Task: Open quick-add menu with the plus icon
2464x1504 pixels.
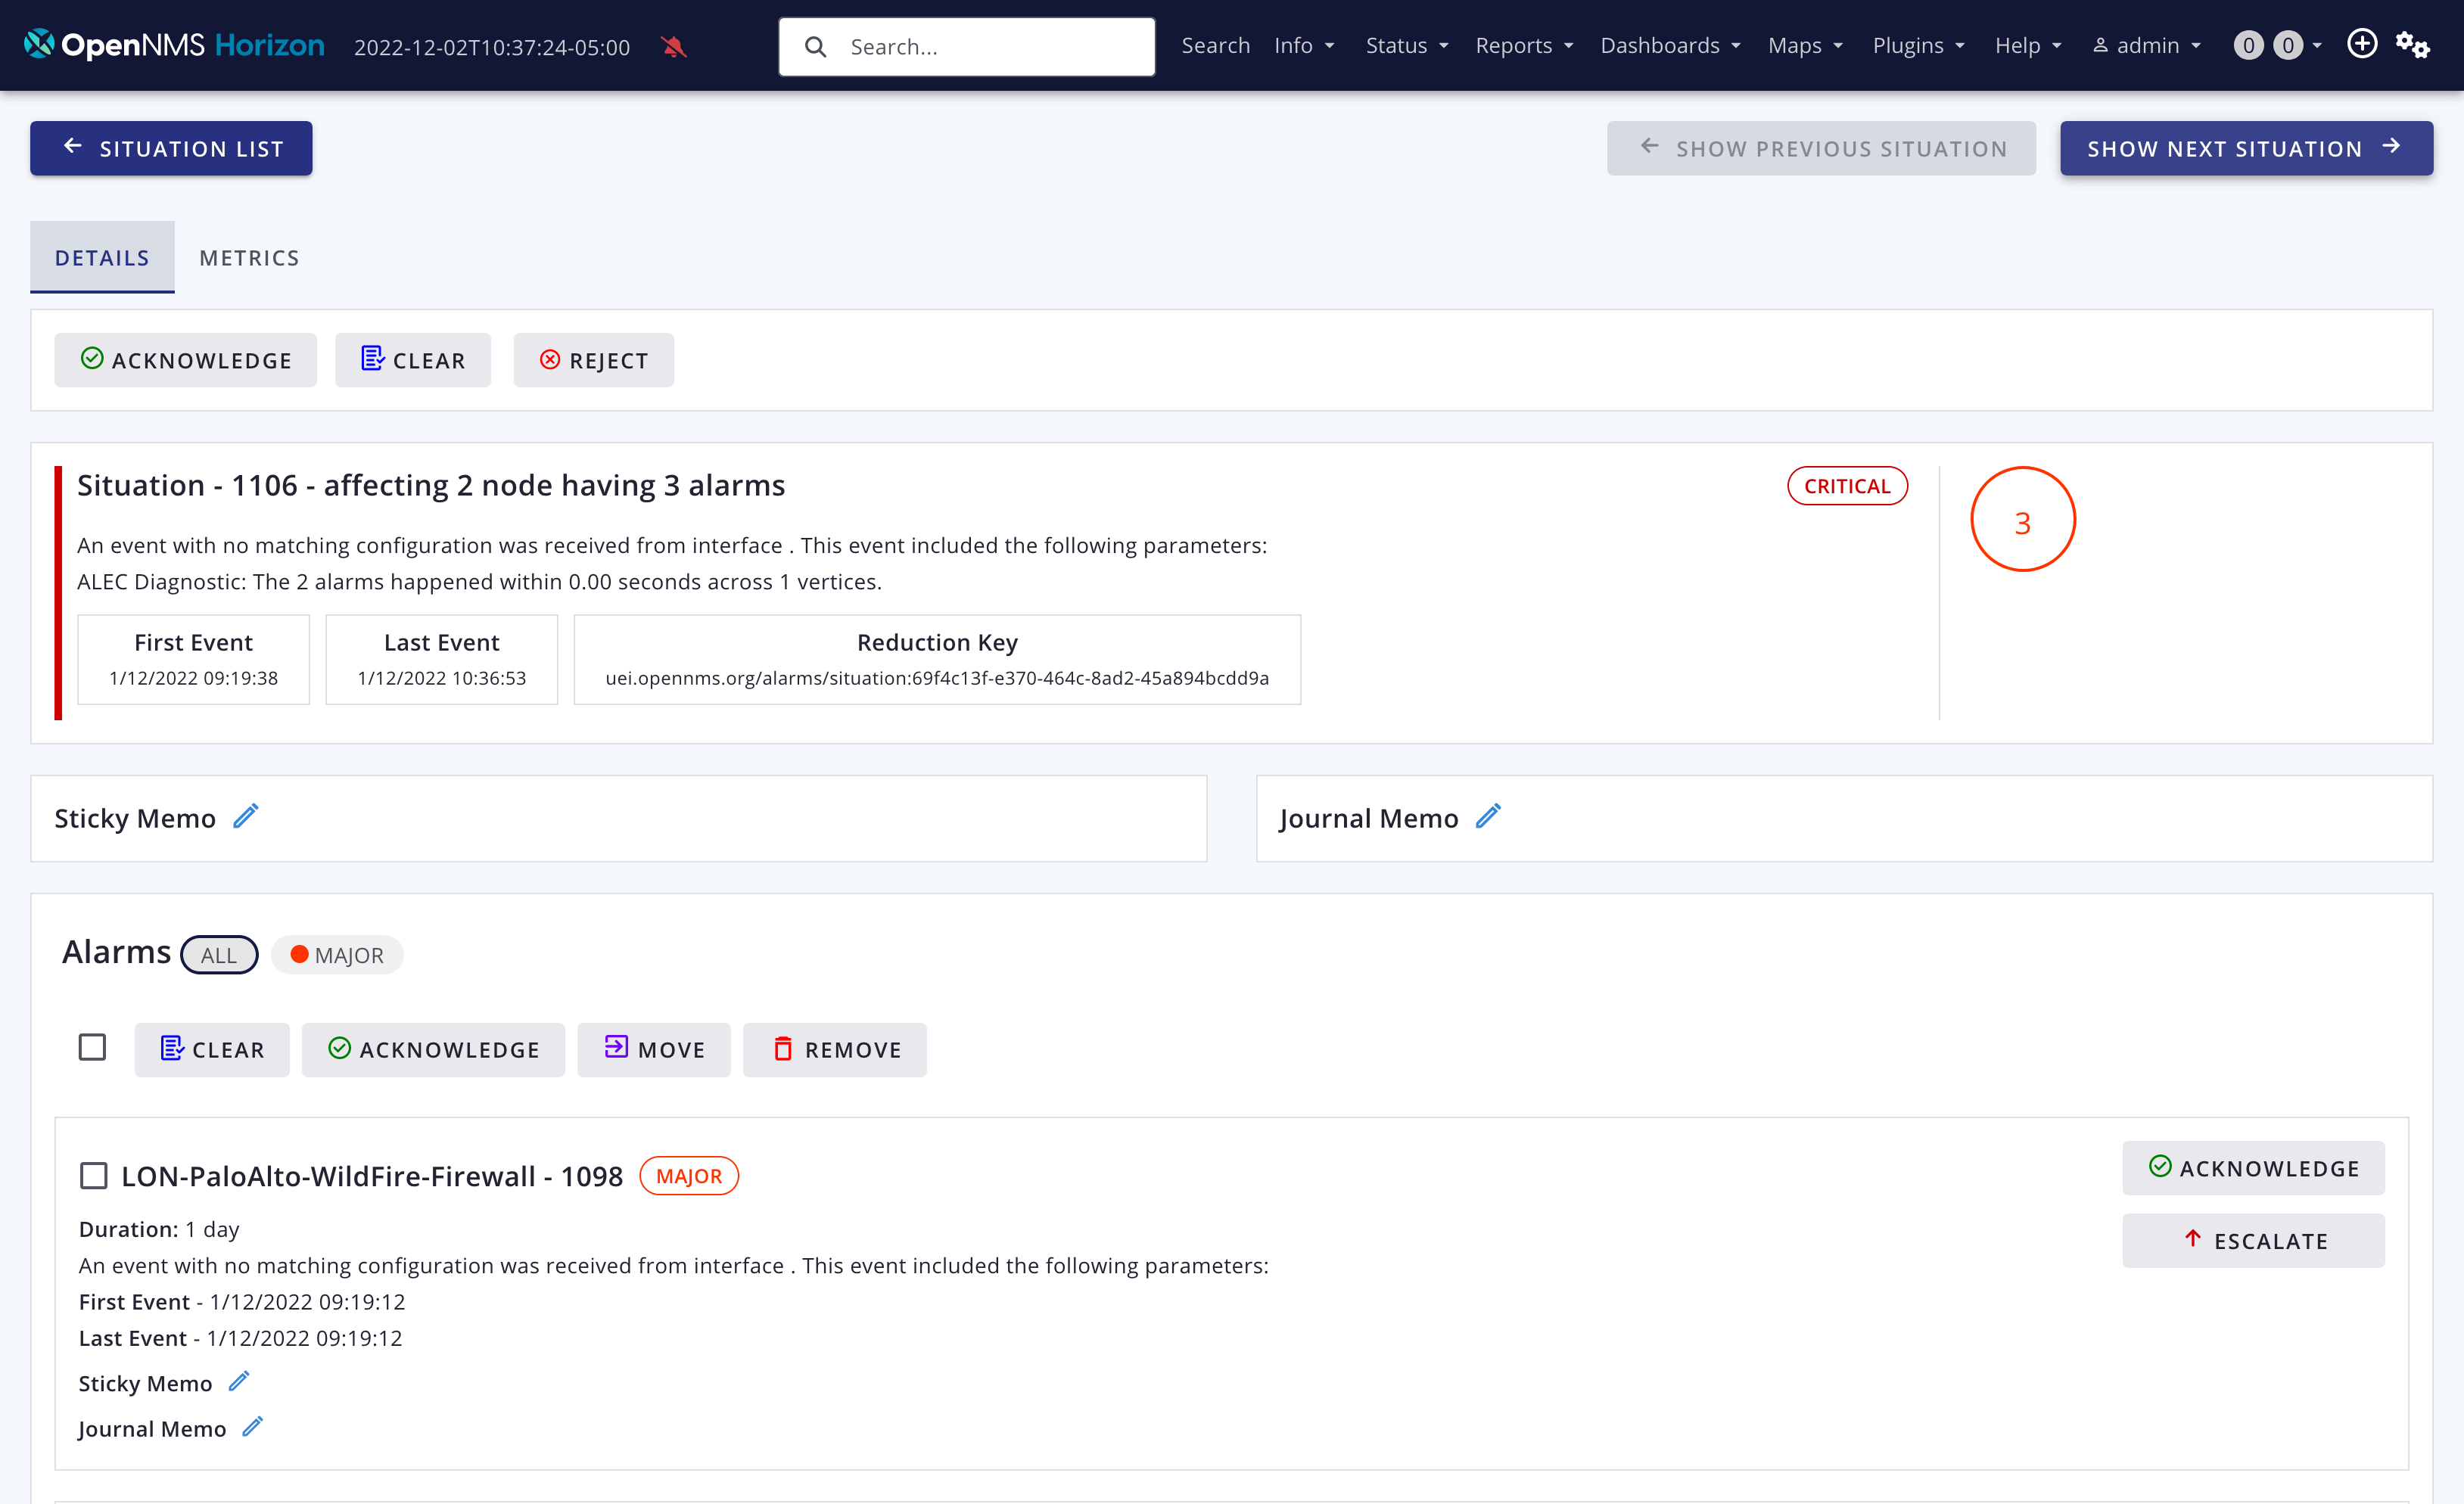Action: click(2362, 44)
